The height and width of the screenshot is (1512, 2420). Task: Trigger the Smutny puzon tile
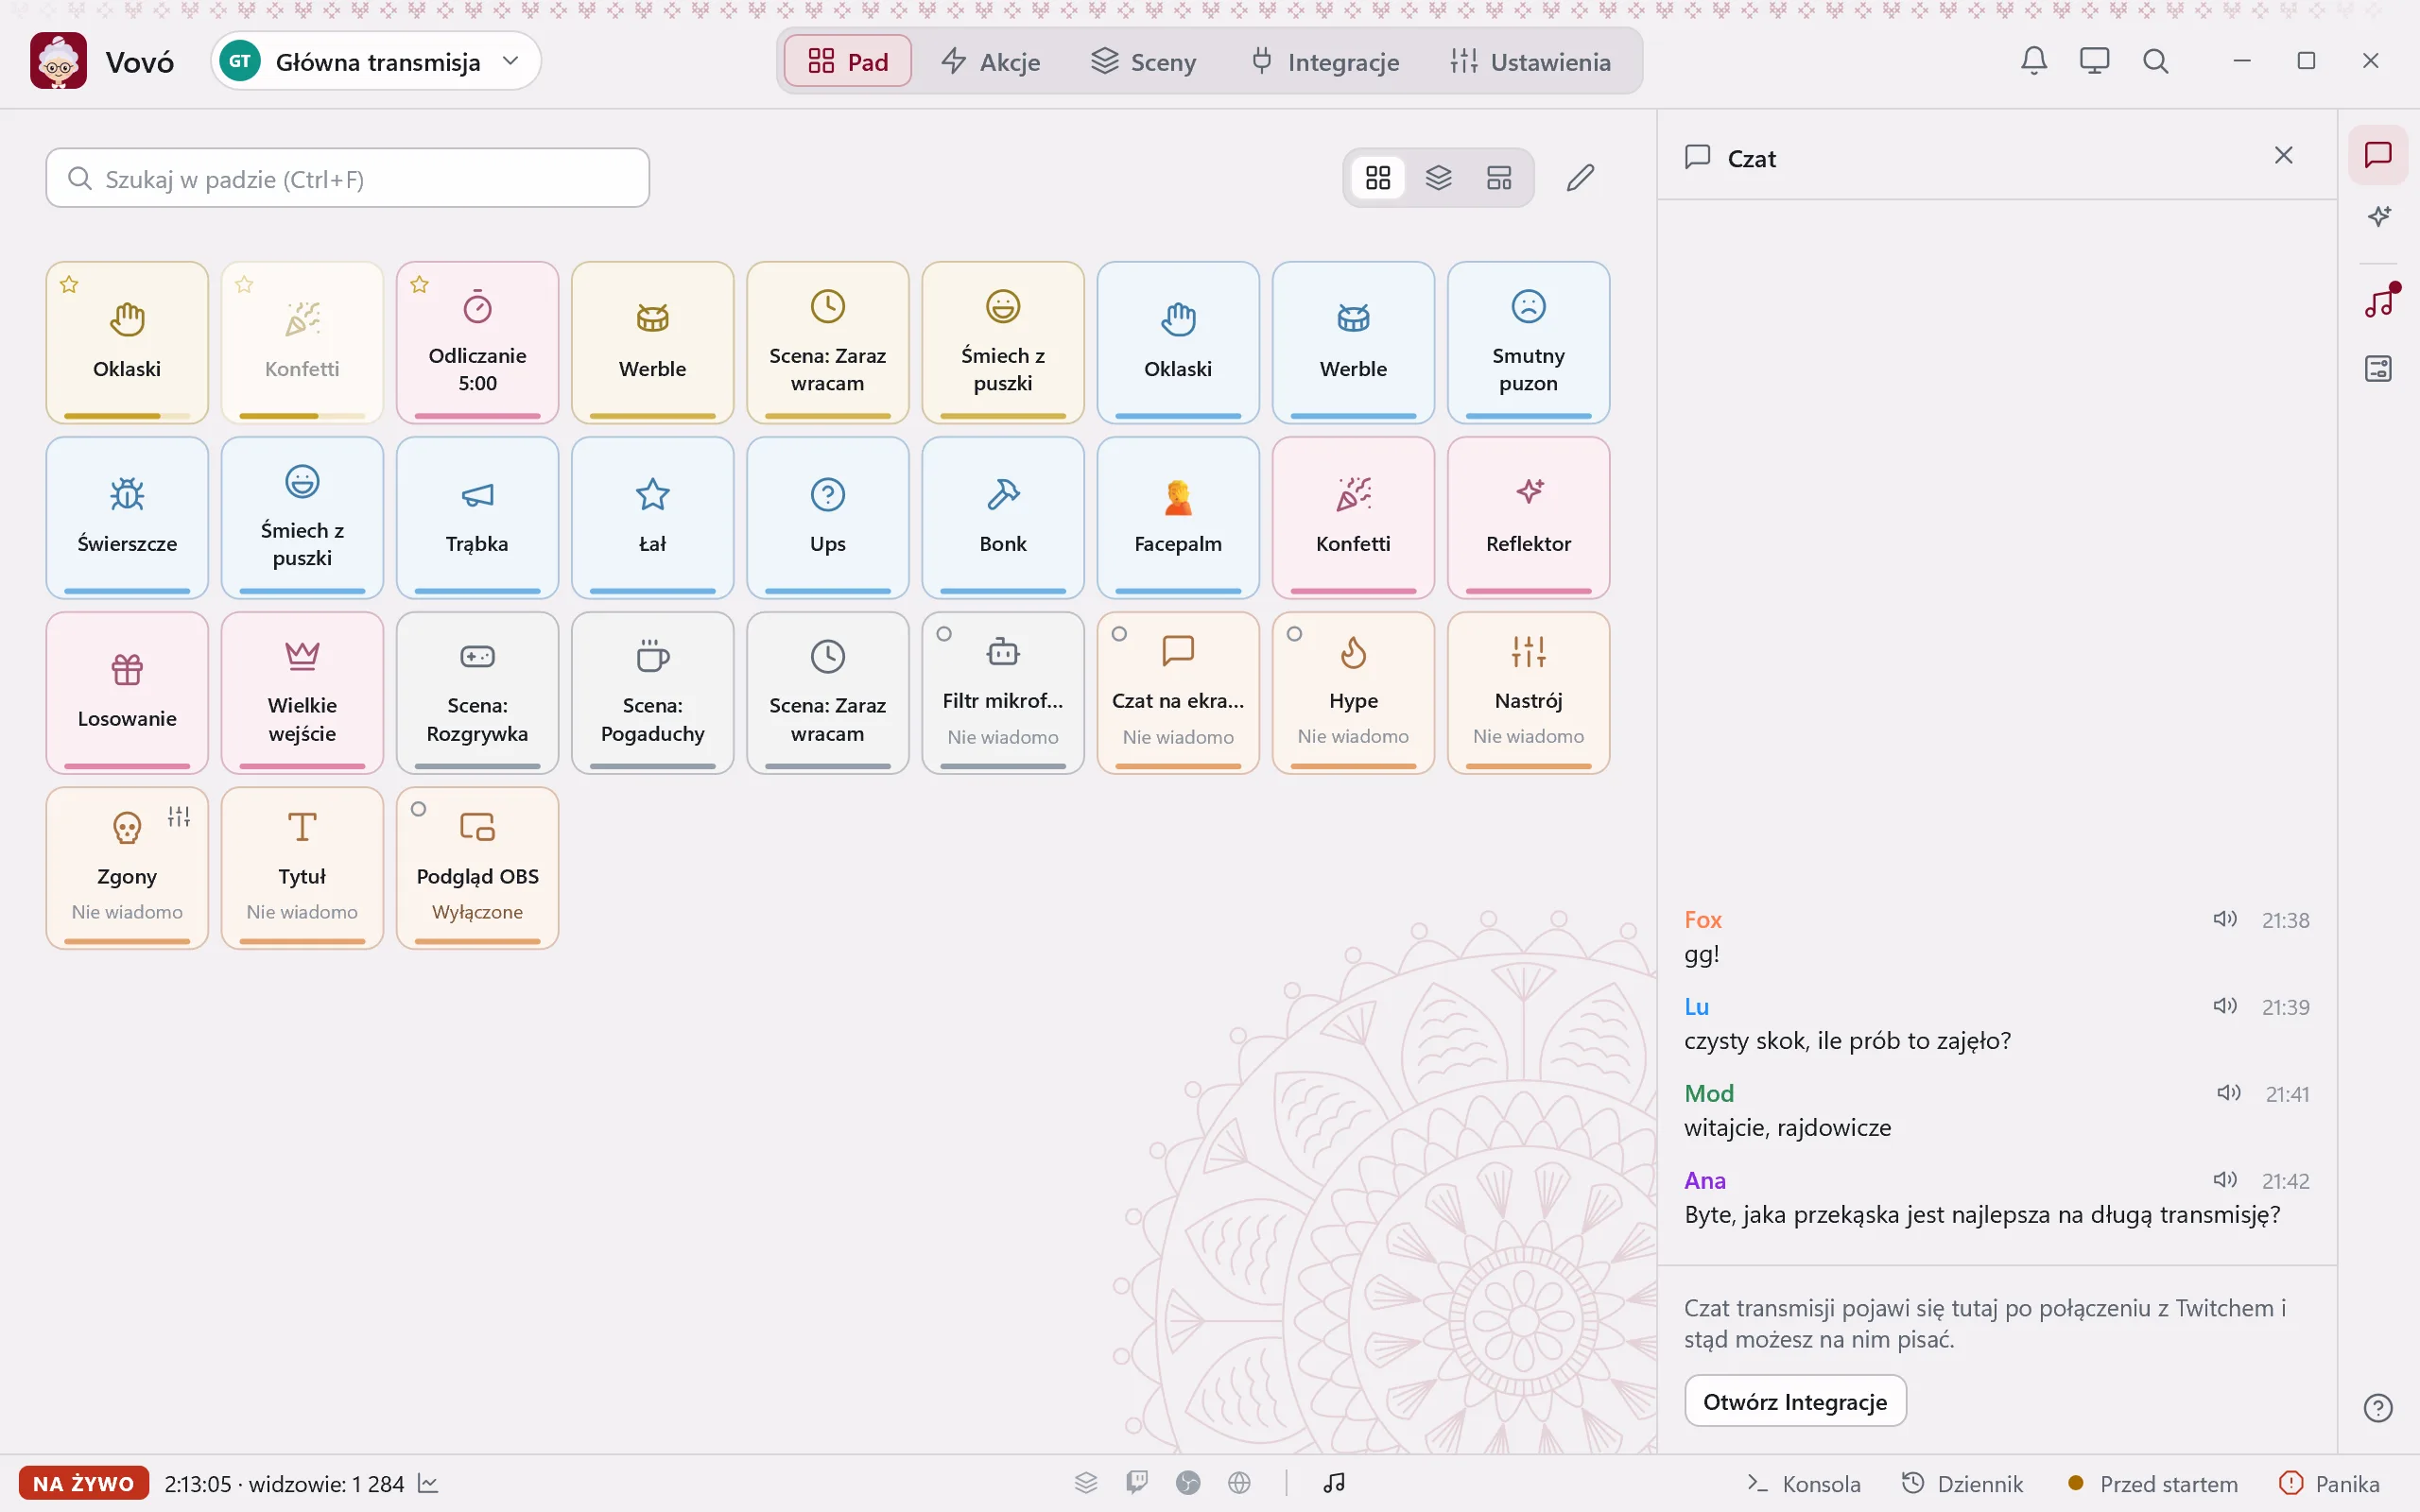click(1528, 342)
